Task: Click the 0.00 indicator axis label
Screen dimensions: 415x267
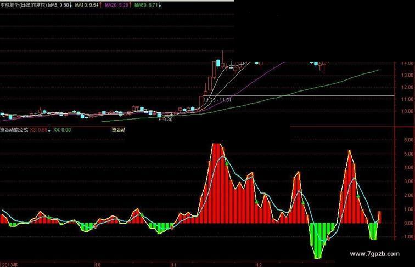Action: pyautogui.click(x=408, y=223)
